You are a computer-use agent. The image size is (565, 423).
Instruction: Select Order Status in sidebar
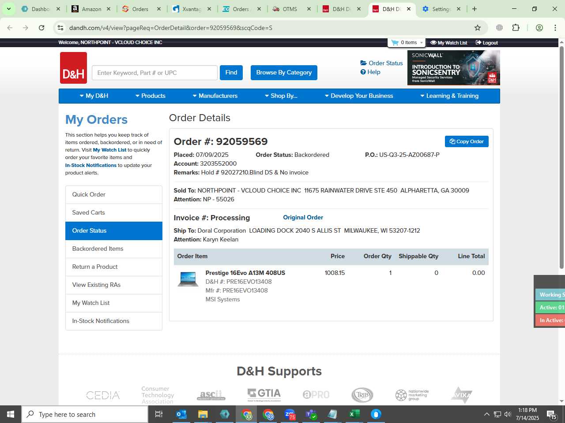pyautogui.click(x=114, y=230)
